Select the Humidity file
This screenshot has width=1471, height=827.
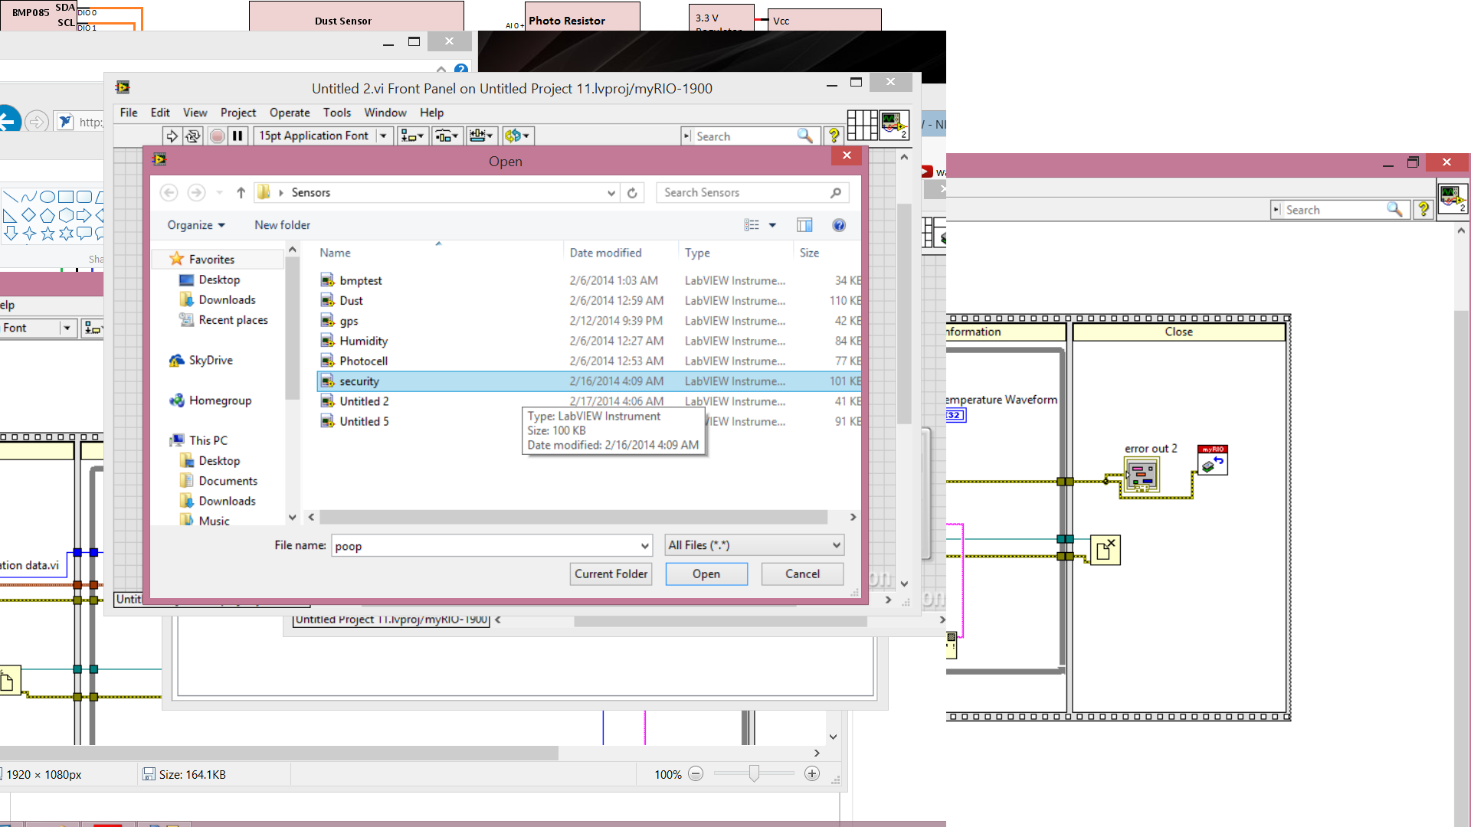(x=589, y=341)
